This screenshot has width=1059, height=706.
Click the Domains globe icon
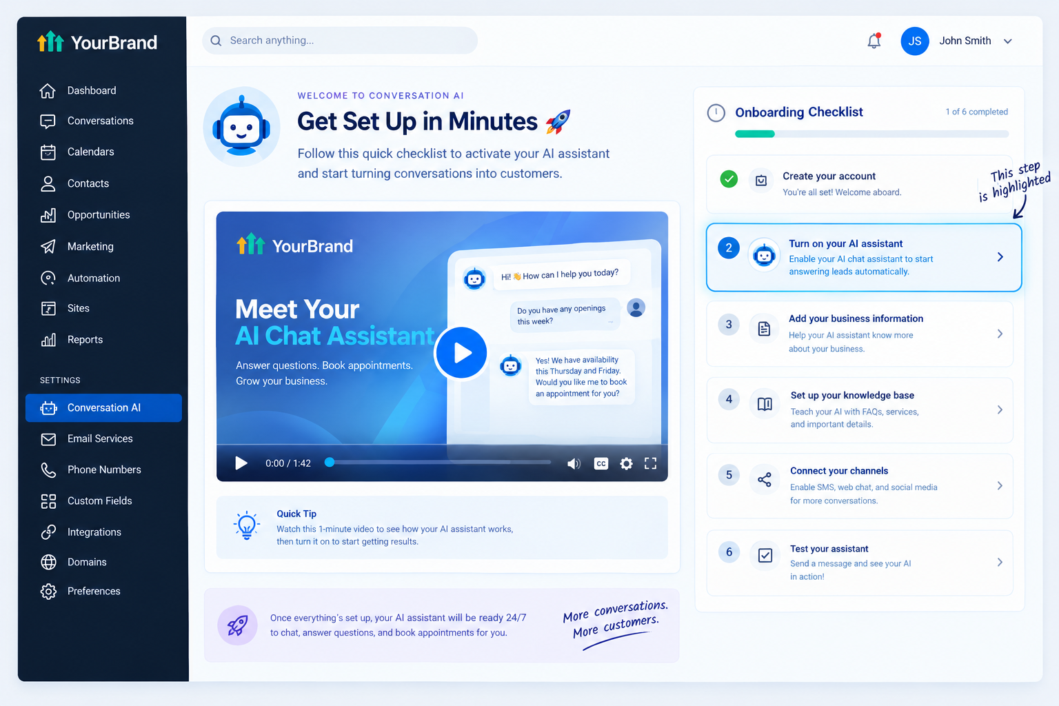click(48, 562)
